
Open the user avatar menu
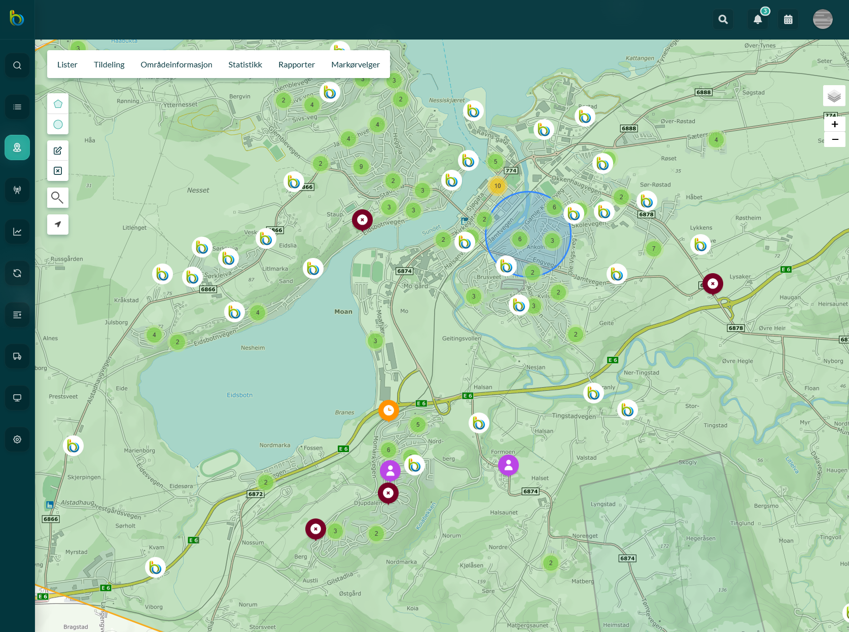(823, 19)
